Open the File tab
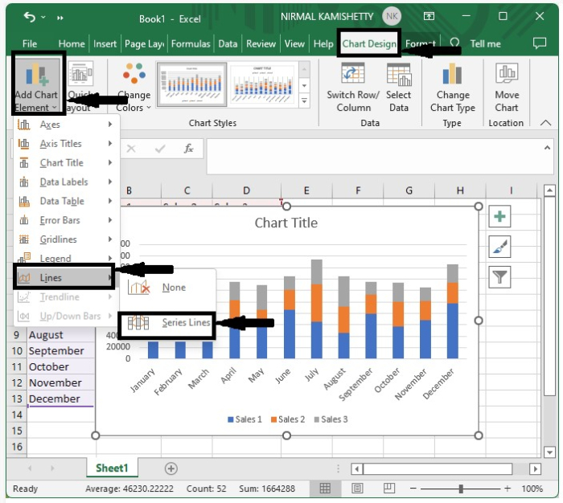The width and height of the screenshot is (563, 503). point(30,43)
